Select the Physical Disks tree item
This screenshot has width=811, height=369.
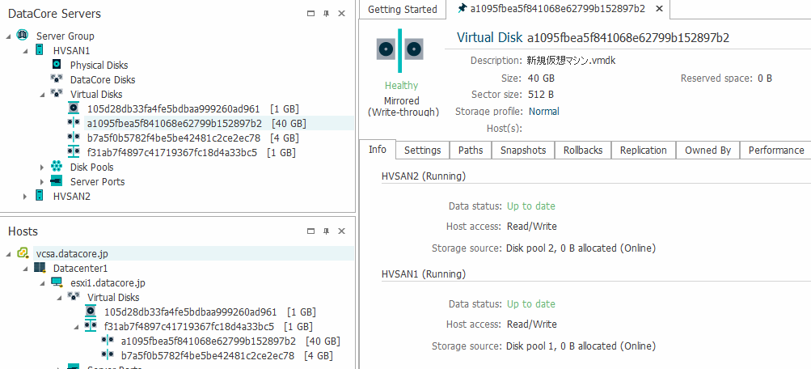coord(99,66)
